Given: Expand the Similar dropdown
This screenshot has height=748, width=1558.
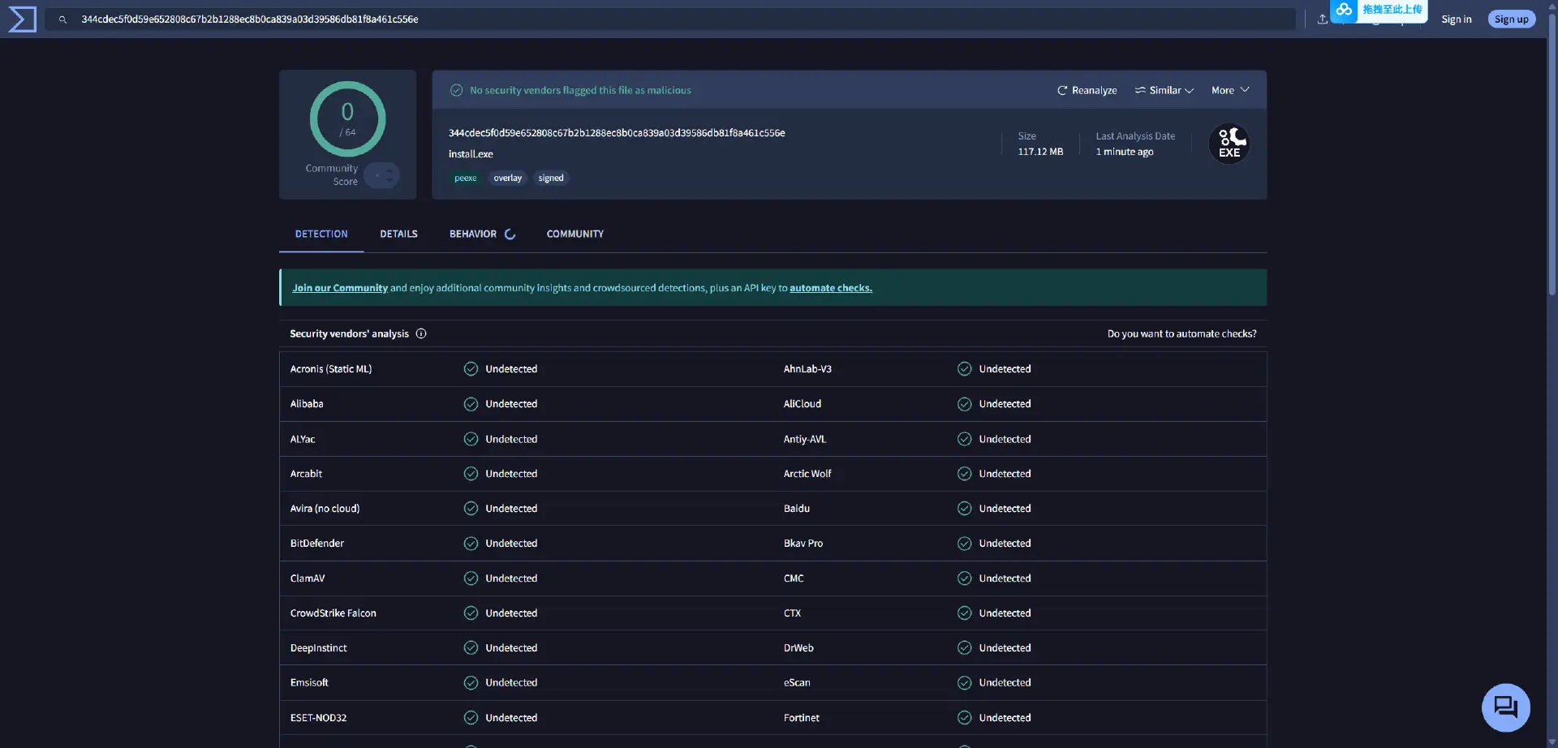Looking at the screenshot, I should (x=1164, y=90).
